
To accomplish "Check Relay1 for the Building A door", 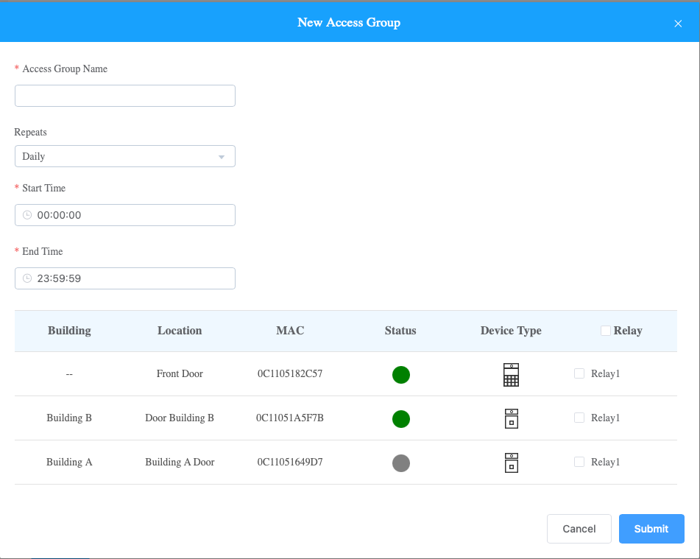I will click(x=579, y=462).
